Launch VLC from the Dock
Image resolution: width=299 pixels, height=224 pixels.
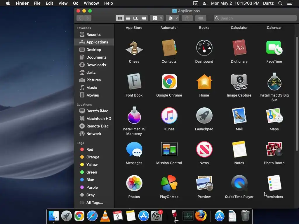[x=105, y=216]
